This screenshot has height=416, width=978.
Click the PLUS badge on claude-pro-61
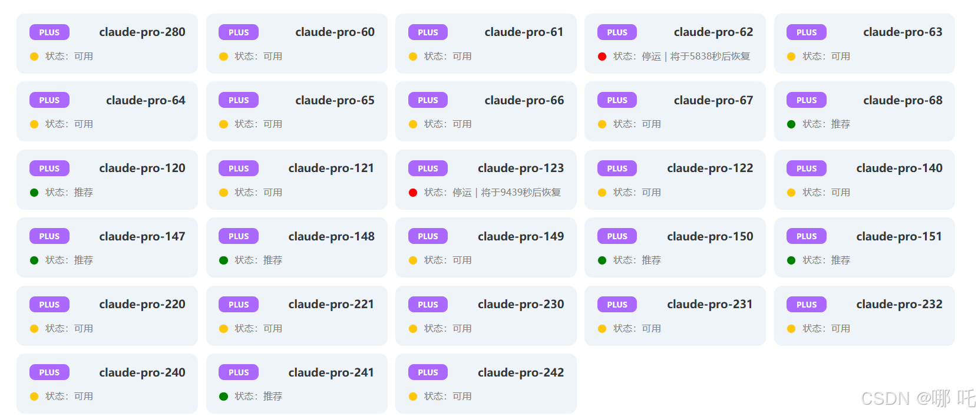[428, 32]
